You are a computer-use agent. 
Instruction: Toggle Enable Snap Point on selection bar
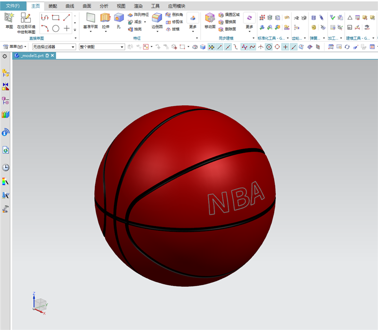tap(211, 47)
